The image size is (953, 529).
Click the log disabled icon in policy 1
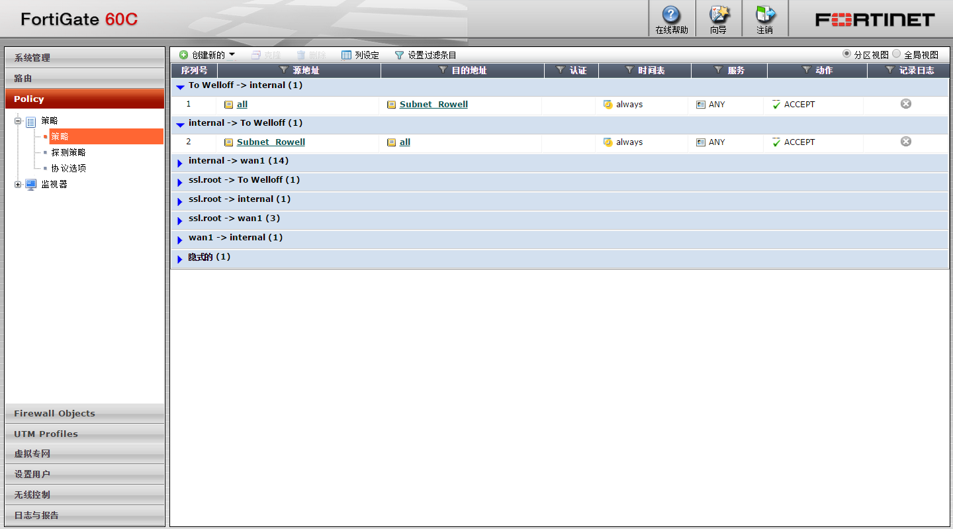[x=906, y=104]
